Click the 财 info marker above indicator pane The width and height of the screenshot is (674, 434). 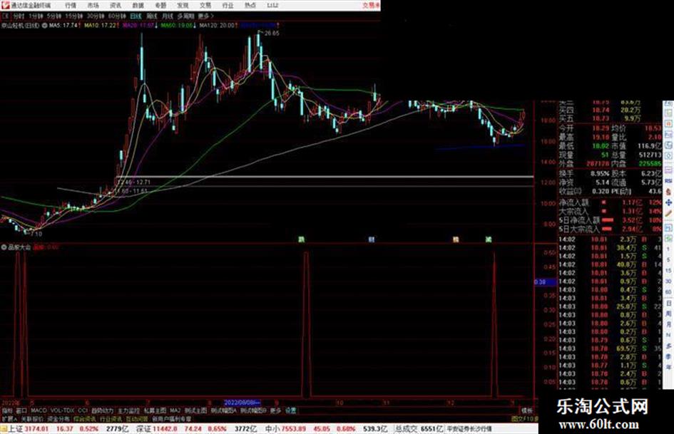[x=372, y=239]
